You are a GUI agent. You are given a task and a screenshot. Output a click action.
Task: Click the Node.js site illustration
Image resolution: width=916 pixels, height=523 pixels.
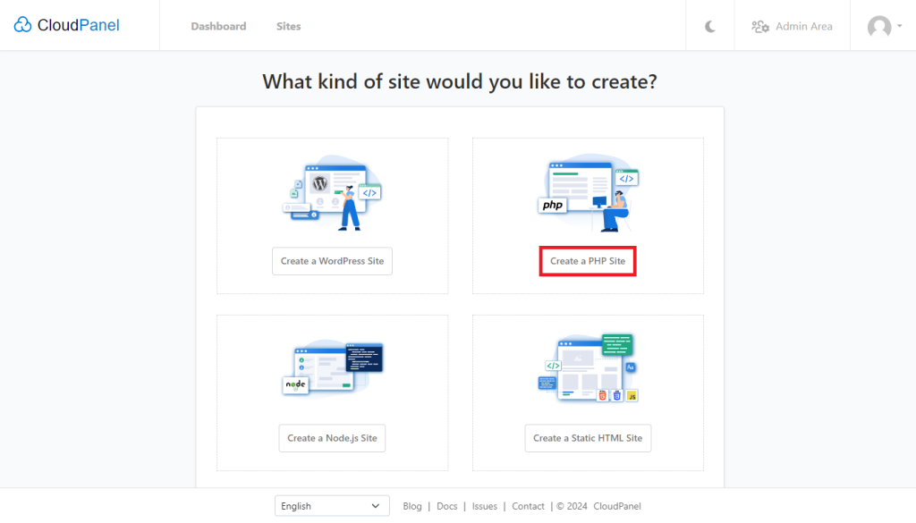(333, 369)
